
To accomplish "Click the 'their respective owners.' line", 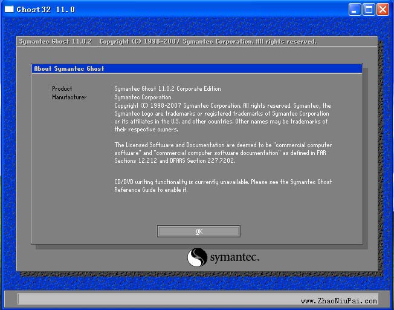I will tap(146, 130).
